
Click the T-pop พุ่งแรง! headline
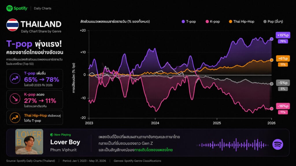coord(34,44)
